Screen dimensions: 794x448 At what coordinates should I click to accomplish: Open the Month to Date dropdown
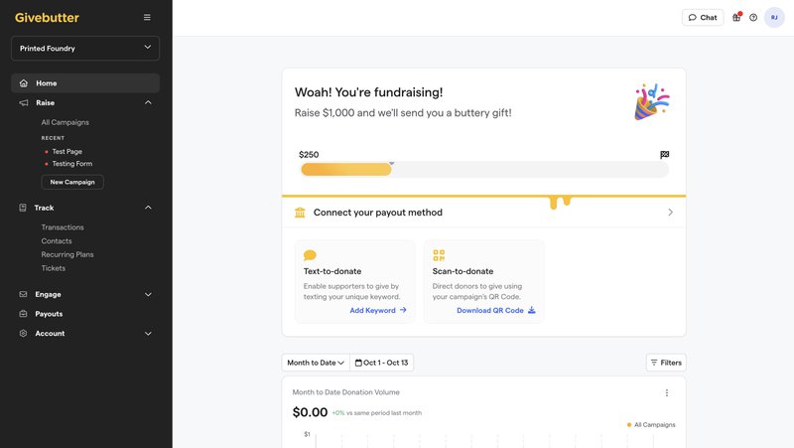click(316, 363)
